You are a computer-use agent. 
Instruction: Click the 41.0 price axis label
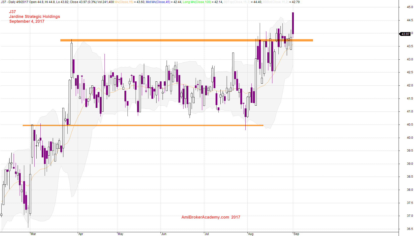pos(410,111)
